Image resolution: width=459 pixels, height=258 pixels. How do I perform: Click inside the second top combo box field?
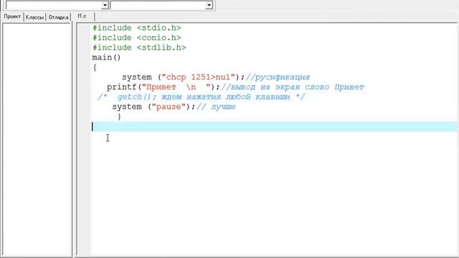tap(158, 5)
